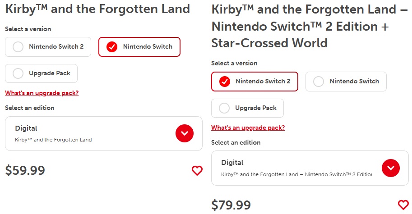The width and height of the screenshot is (412, 214).
Task: Click the Kirby and the Forgotten Land title
Action: [x=97, y=9]
